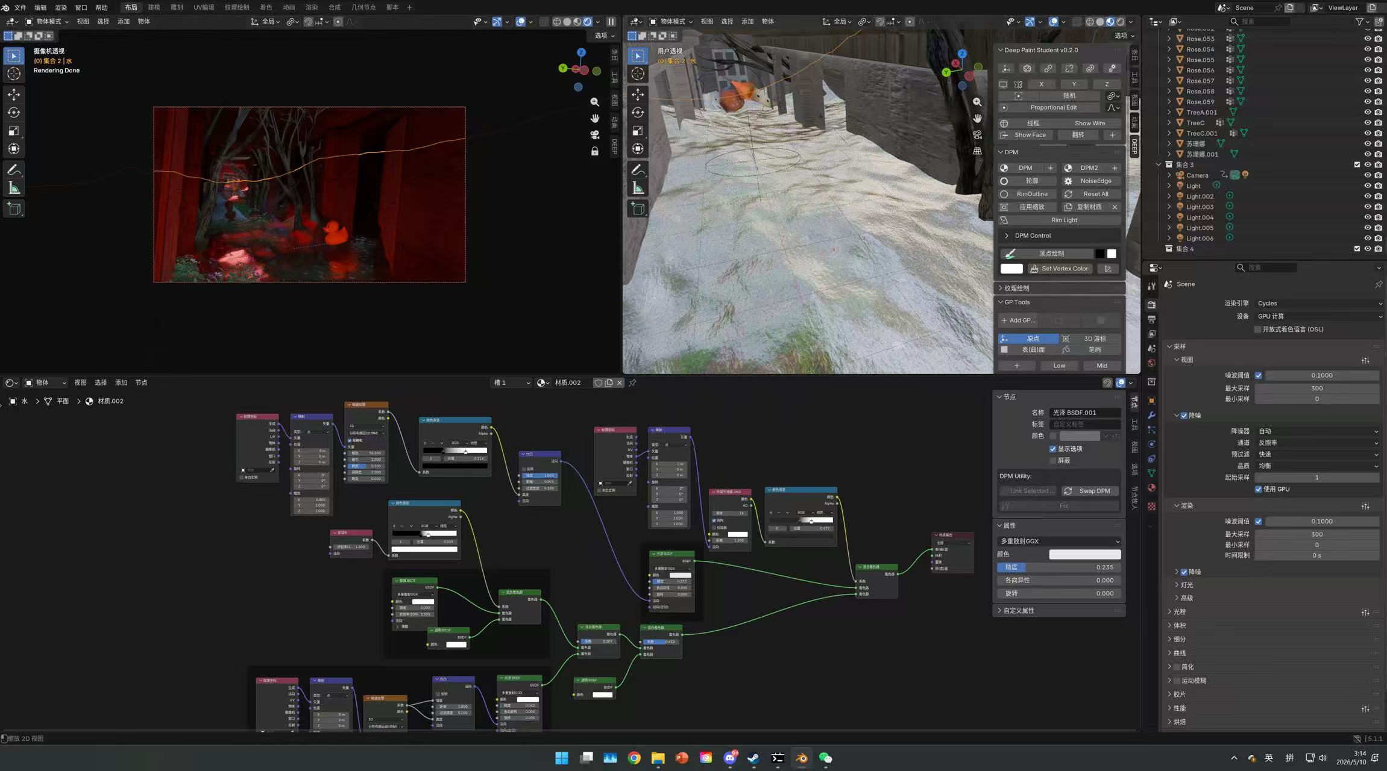Open the 降噪器 自动 dropdown
1387x771 pixels.
point(1318,431)
